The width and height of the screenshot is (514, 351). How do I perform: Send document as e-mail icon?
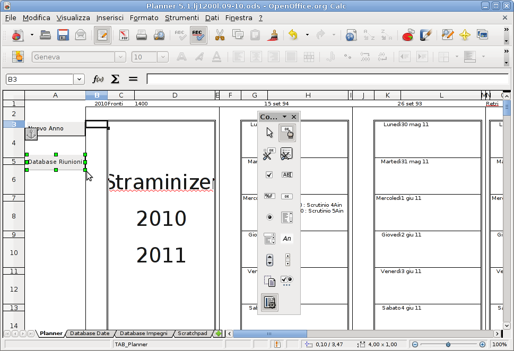(81, 35)
